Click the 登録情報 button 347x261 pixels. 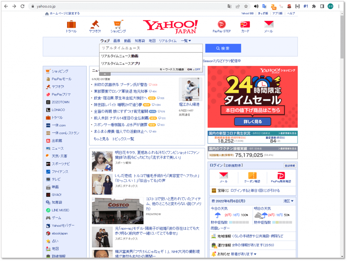(x=290, y=166)
